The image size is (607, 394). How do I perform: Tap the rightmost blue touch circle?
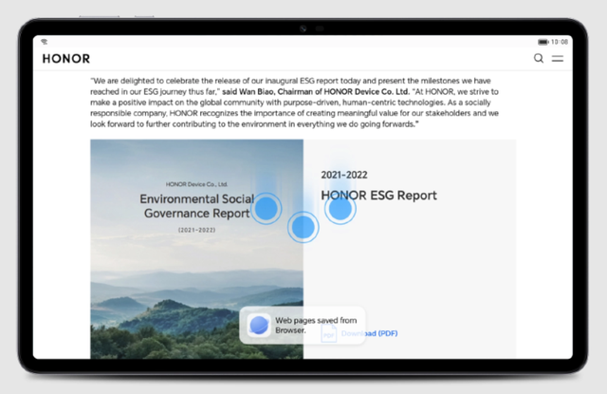[340, 208]
